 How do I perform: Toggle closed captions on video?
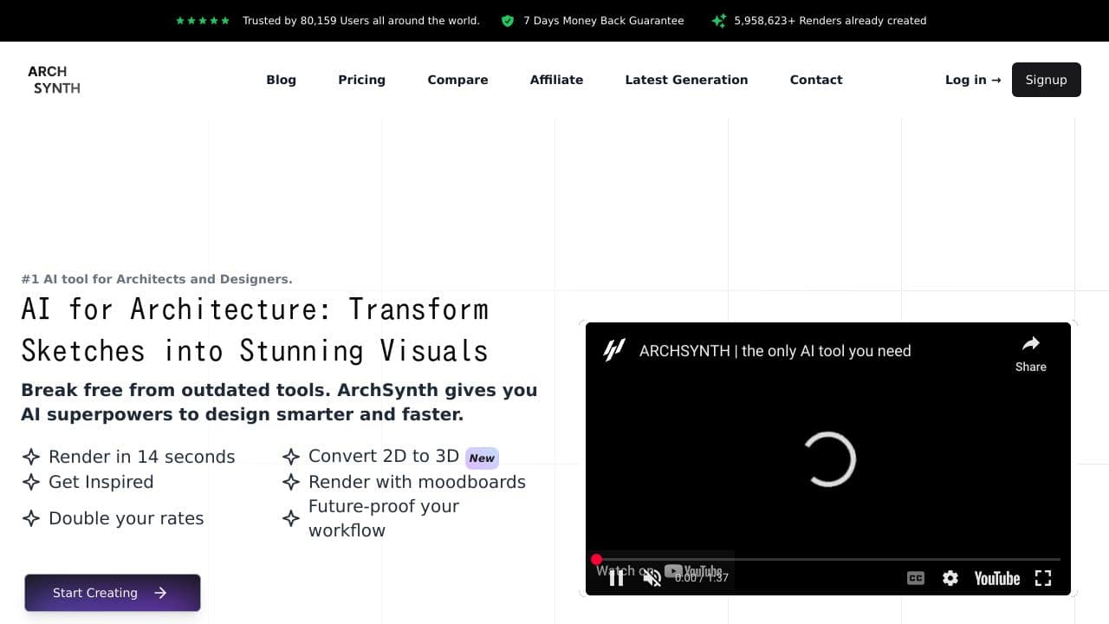[x=916, y=578]
